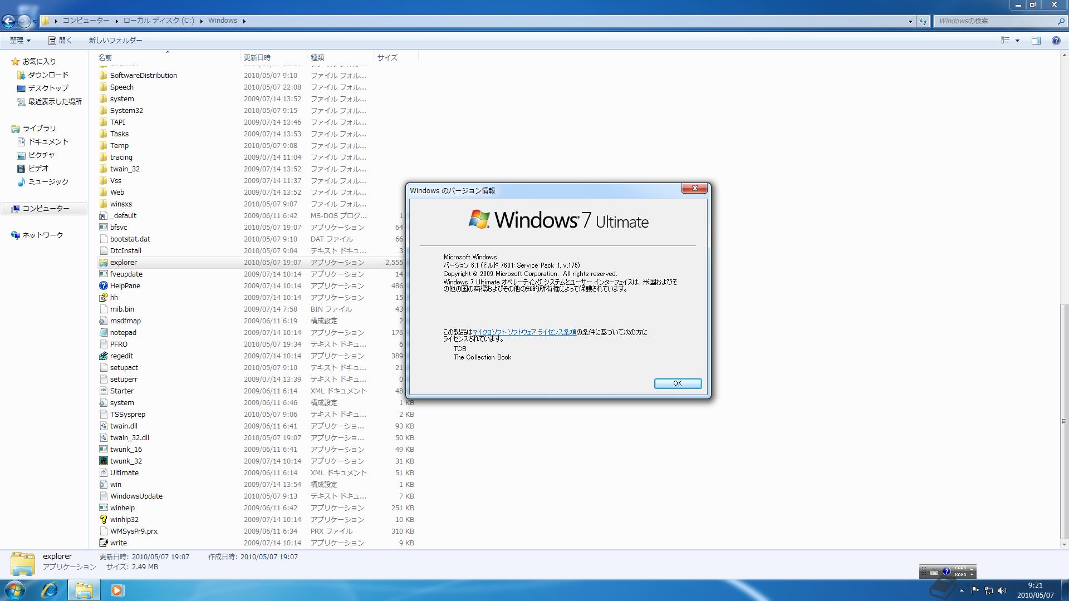Launch Windows Media Player from taskbar

[117, 590]
